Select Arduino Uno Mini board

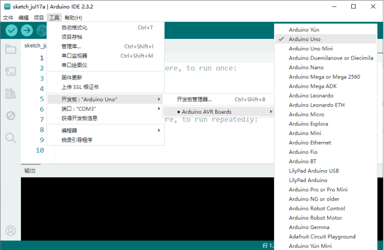(326, 48)
